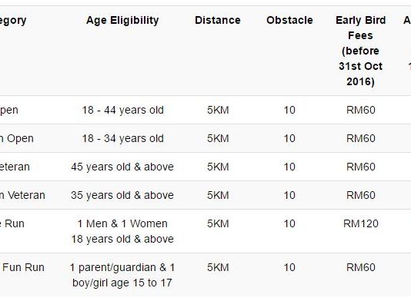The height and width of the screenshot is (301, 411).
Task: Click the Distance column header
Action: pyautogui.click(x=218, y=21)
